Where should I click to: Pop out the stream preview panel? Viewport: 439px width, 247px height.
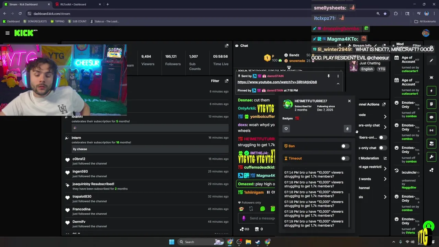226,46
